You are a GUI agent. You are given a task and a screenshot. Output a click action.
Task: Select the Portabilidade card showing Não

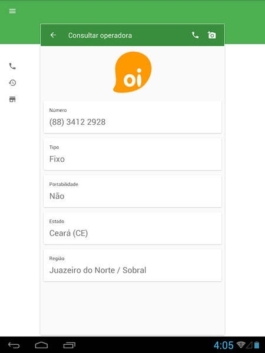tap(132, 191)
